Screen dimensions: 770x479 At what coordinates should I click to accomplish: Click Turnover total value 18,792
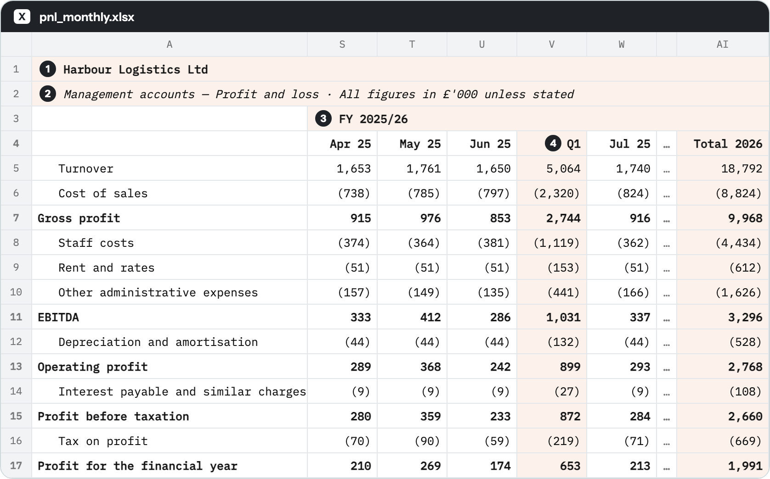coord(742,169)
